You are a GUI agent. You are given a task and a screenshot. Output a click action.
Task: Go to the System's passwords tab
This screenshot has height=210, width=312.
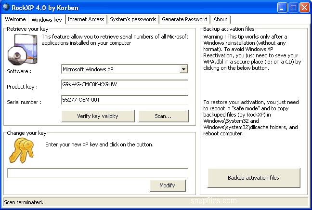(133, 20)
